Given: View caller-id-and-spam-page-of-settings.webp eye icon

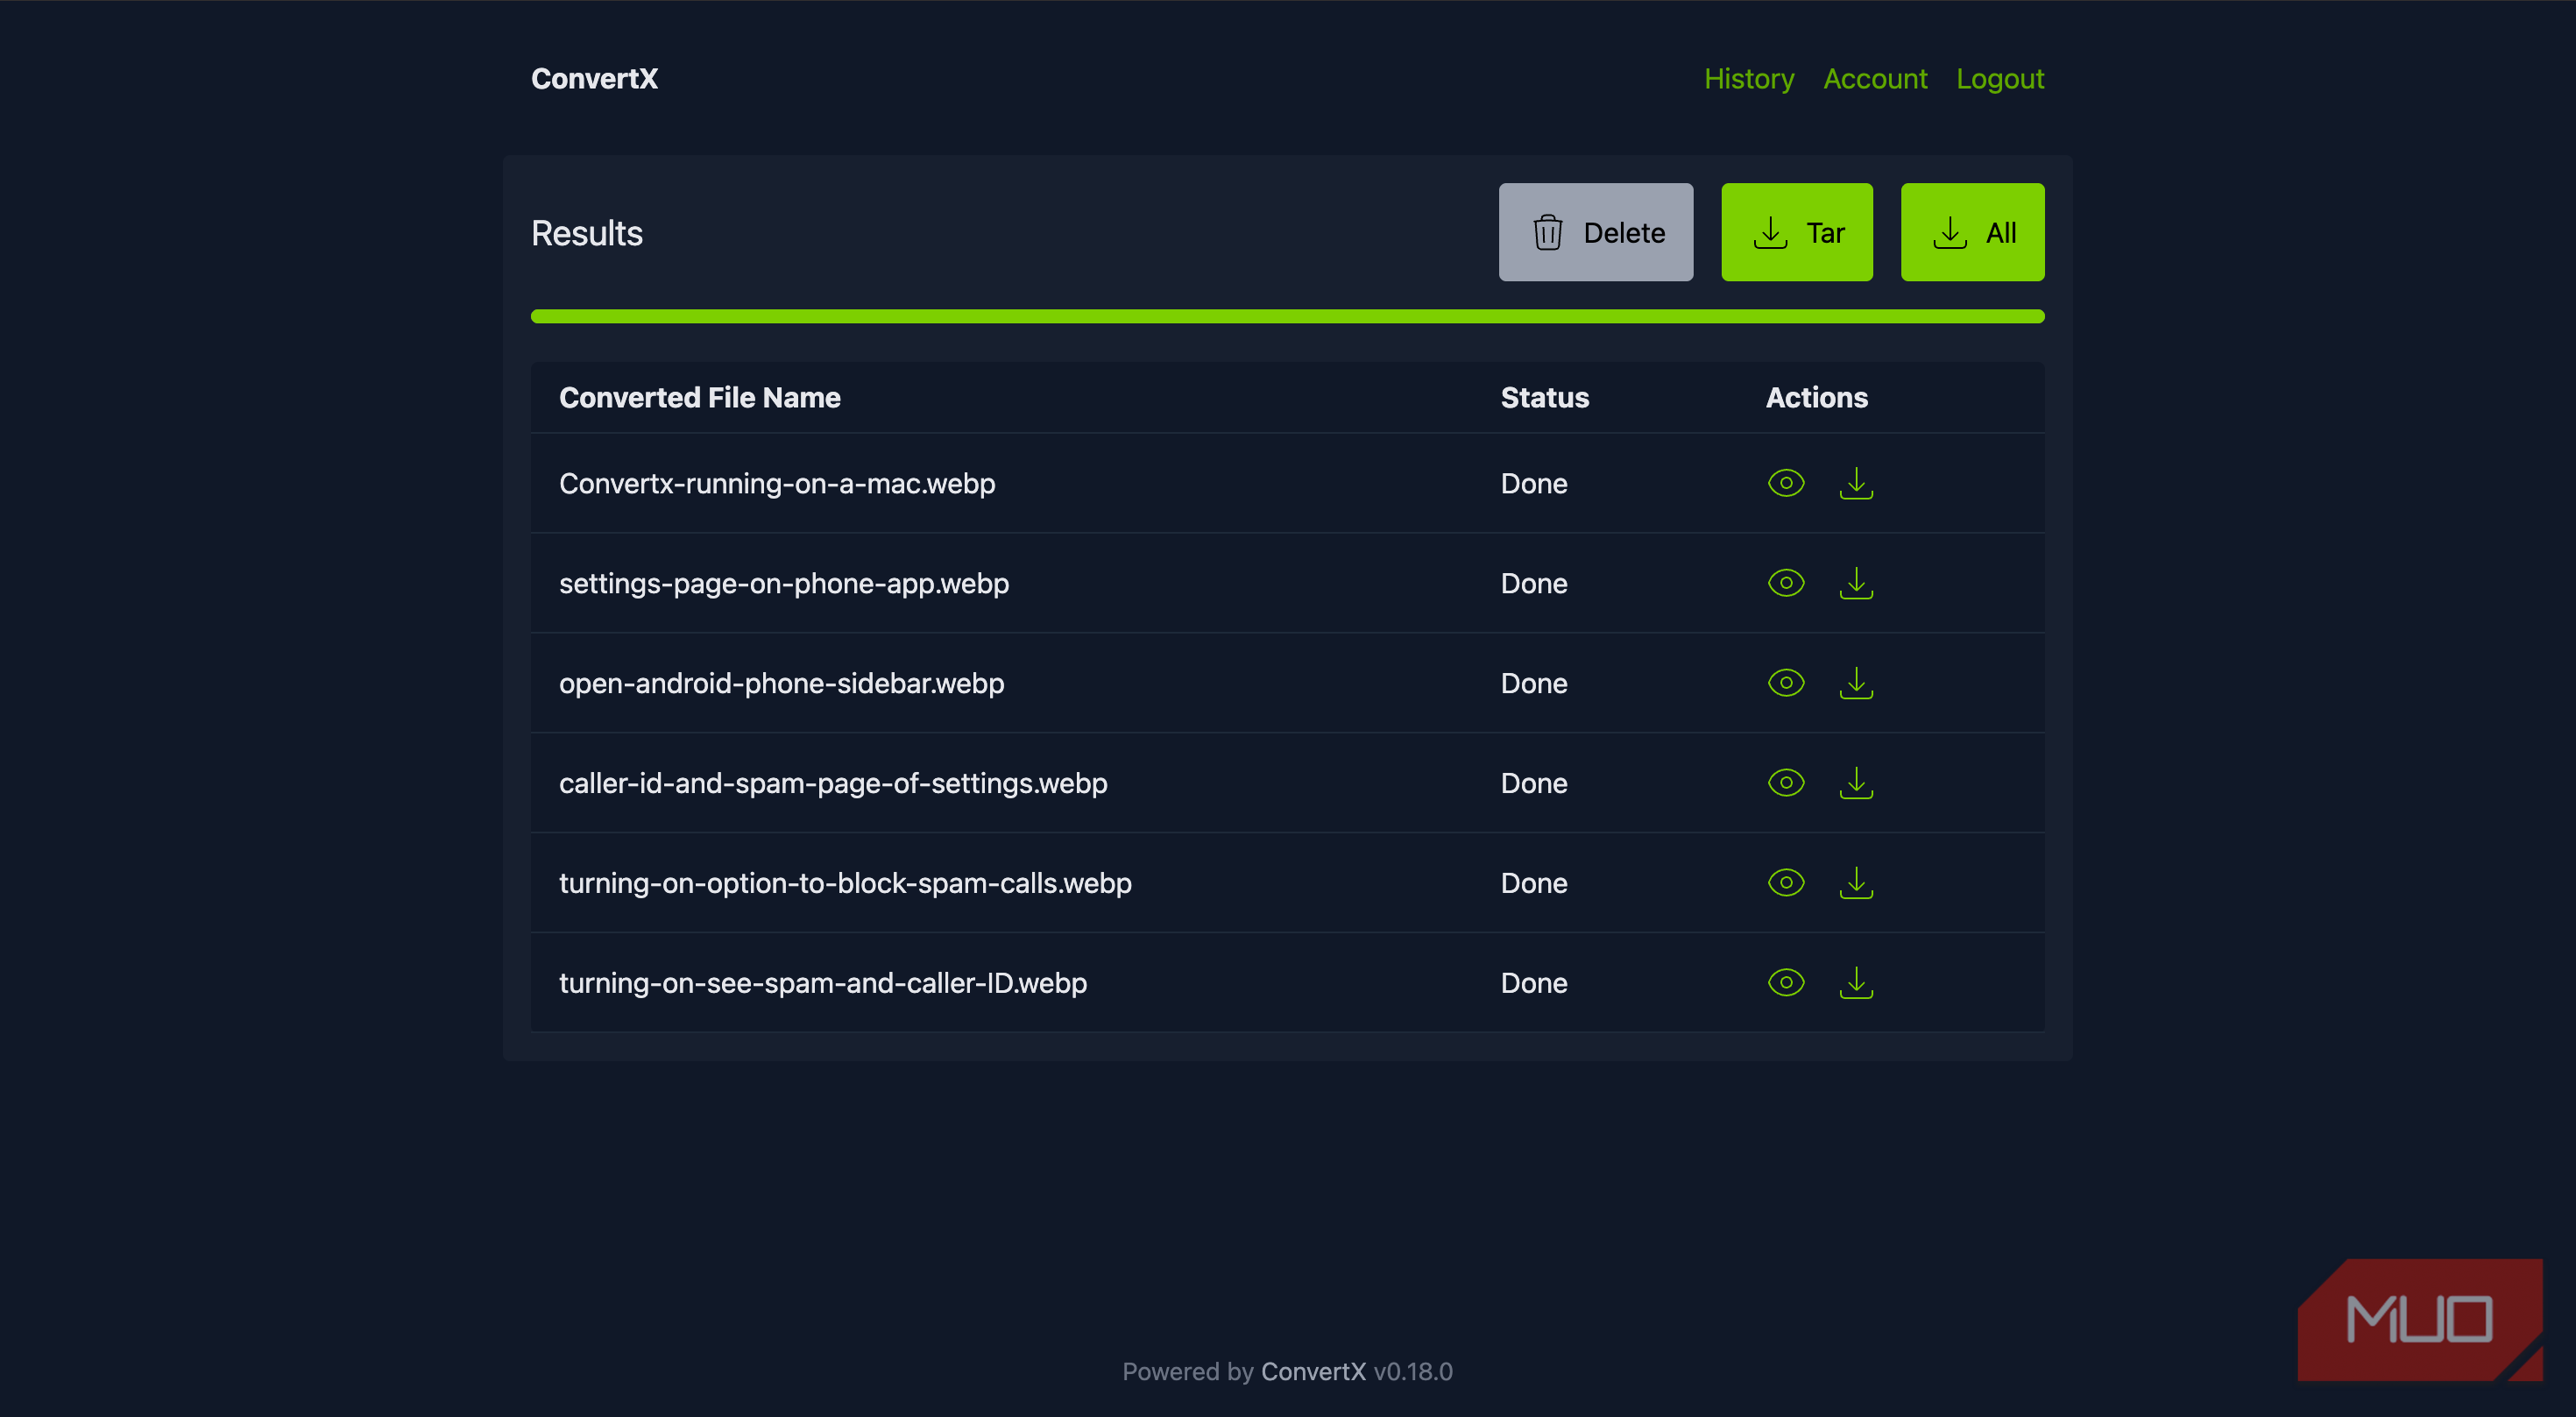Looking at the screenshot, I should (1786, 783).
